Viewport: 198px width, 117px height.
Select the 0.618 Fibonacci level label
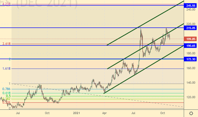(6, 93)
